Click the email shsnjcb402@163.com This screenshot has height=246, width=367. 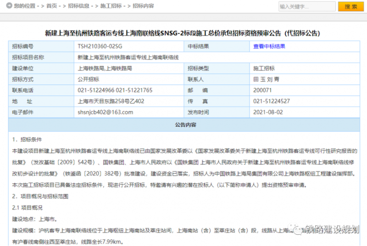tap(105, 112)
